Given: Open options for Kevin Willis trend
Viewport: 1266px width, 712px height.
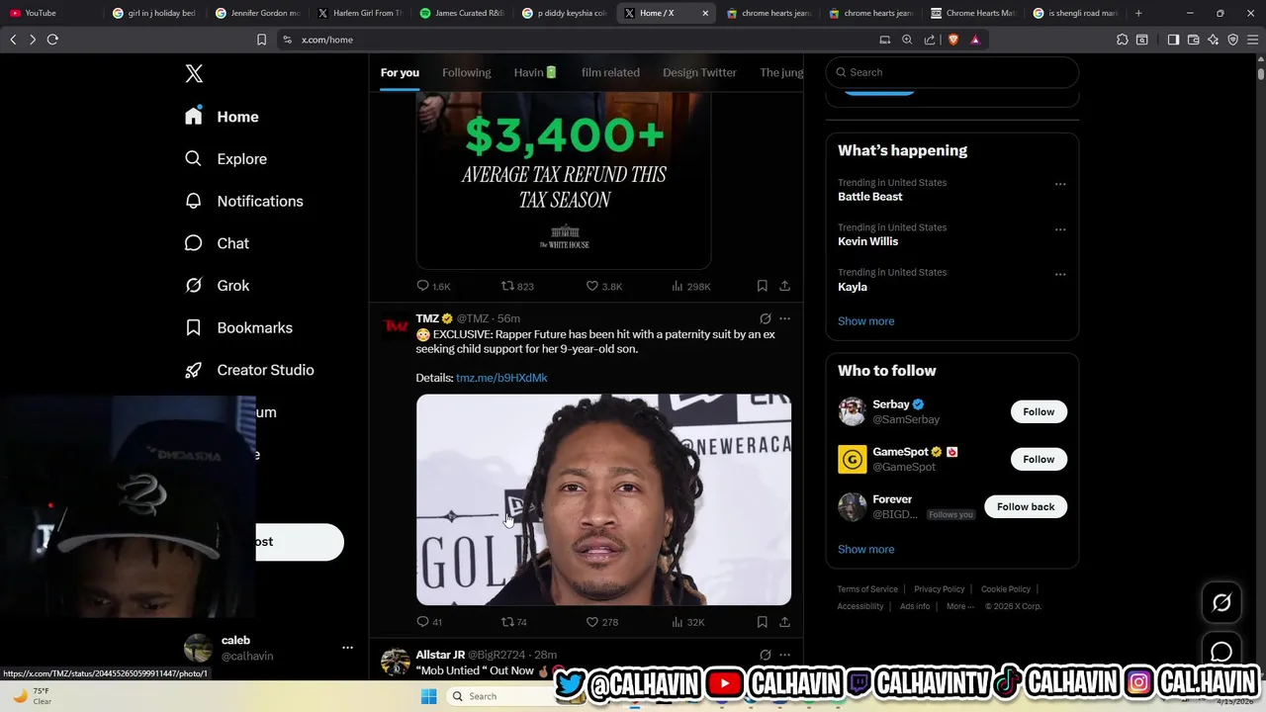Looking at the screenshot, I should pyautogui.click(x=1060, y=229).
